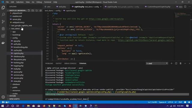Open Windows Action Center icon
Screen dimensions: 192x108
click(x=187, y=106)
